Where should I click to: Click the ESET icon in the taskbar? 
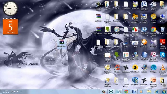pyautogui.click(x=111, y=91)
